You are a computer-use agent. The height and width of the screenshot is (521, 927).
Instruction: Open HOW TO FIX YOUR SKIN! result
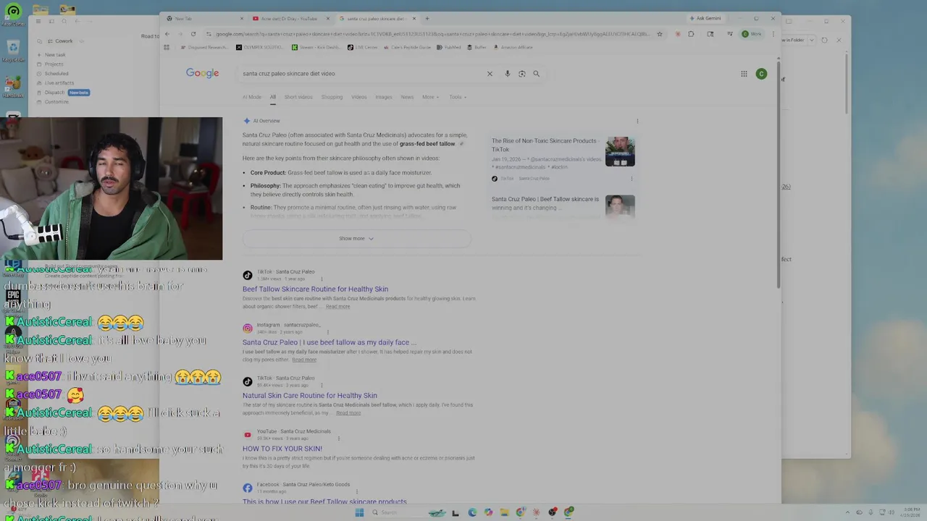pos(282,449)
